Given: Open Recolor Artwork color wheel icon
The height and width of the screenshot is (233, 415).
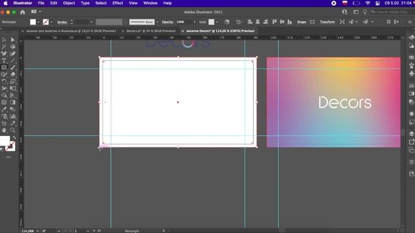Looking at the screenshot, I should 227,22.
